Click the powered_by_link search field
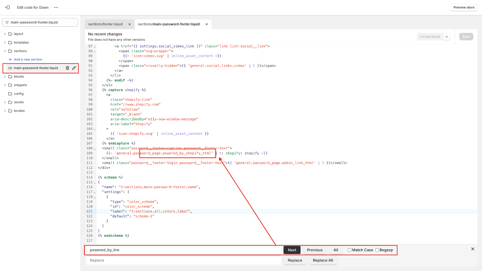This screenshot has width=482, height=271. pyautogui.click(x=184, y=250)
